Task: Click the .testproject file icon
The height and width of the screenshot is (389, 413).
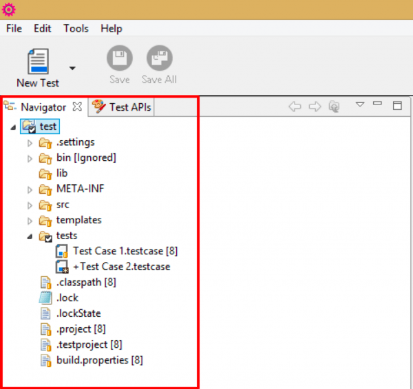Action: pyautogui.click(x=46, y=345)
